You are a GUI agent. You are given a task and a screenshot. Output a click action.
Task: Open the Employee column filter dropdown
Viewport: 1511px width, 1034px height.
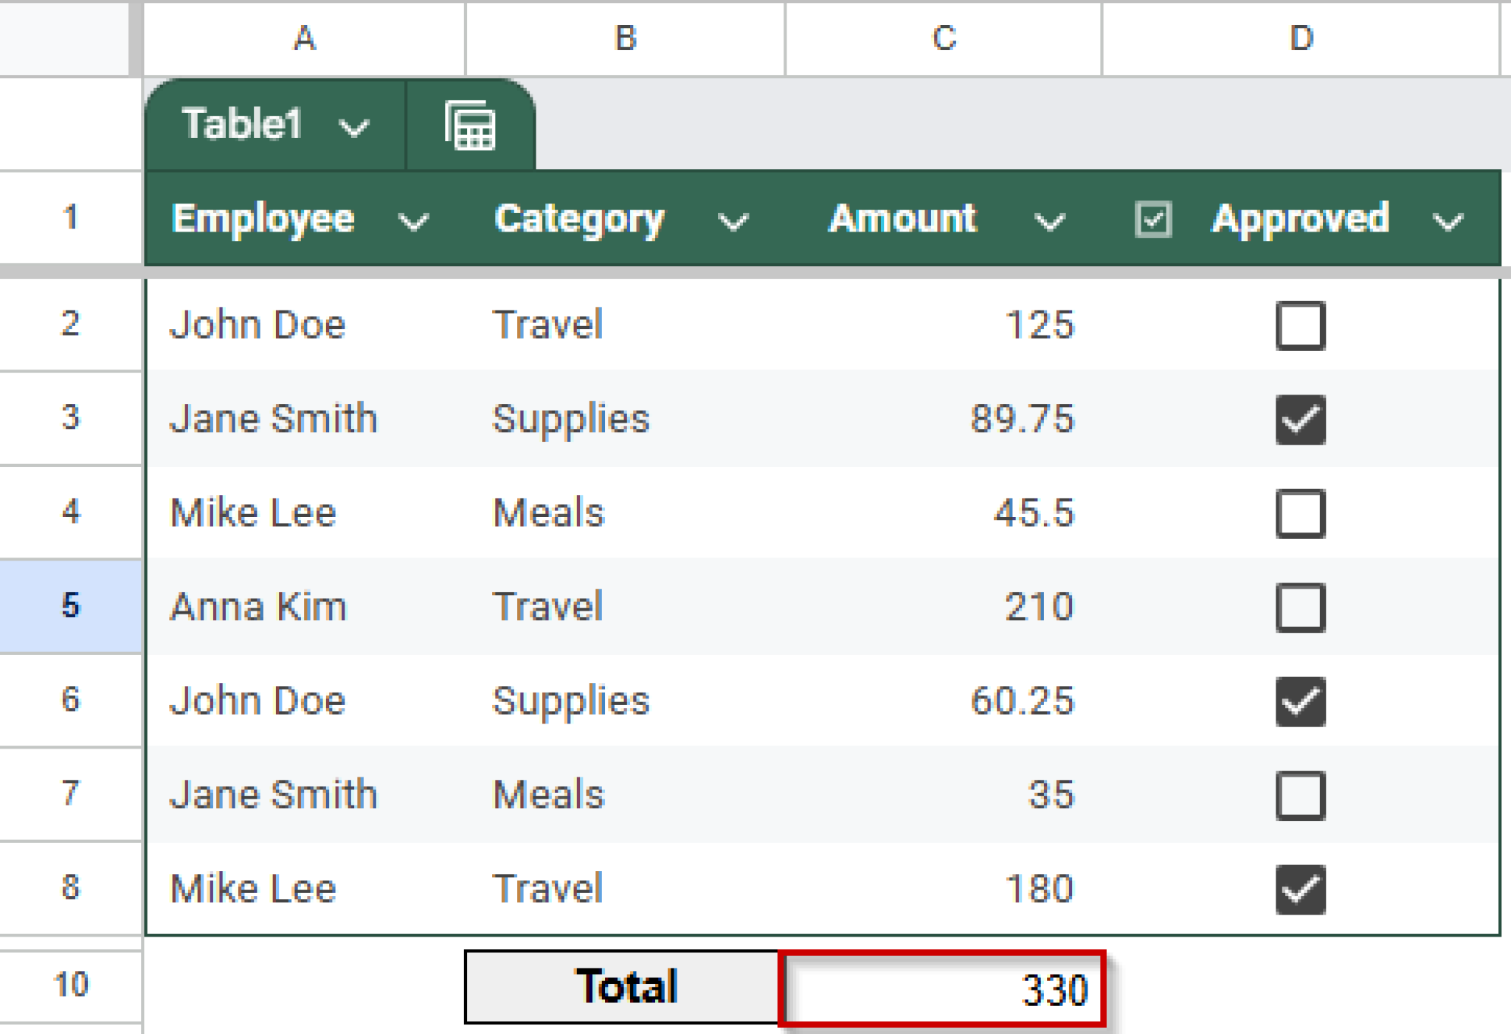[x=413, y=221]
